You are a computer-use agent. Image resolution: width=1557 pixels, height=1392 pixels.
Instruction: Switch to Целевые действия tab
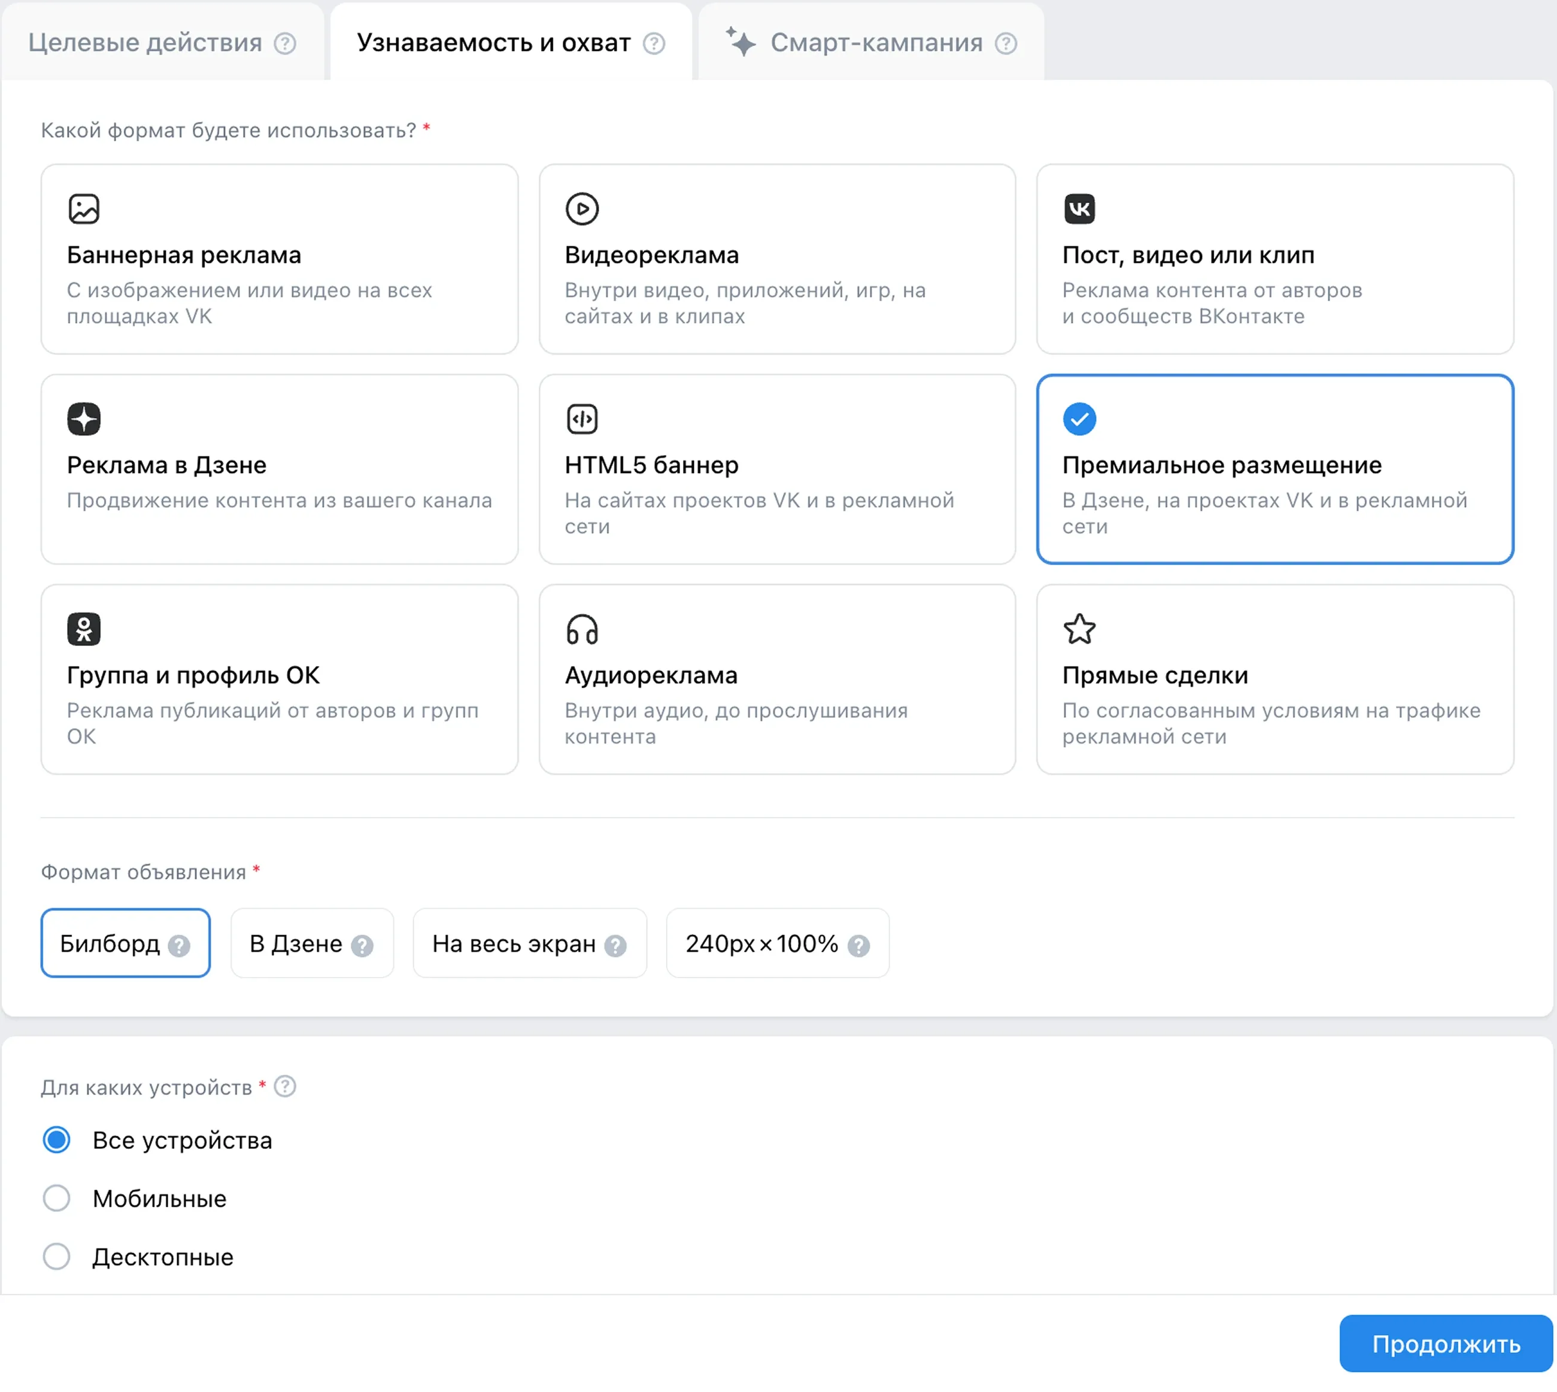[162, 42]
